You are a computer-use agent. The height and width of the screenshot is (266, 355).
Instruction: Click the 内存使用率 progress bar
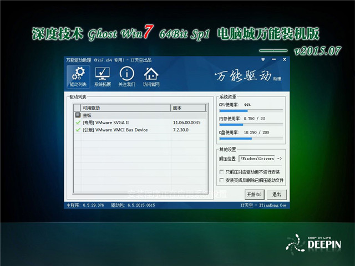pos(251,125)
